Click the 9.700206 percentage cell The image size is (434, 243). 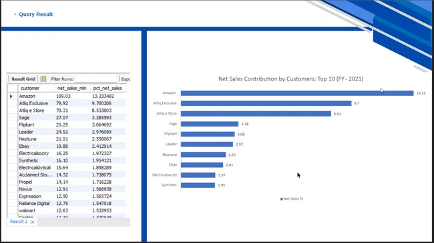[x=102, y=103]
